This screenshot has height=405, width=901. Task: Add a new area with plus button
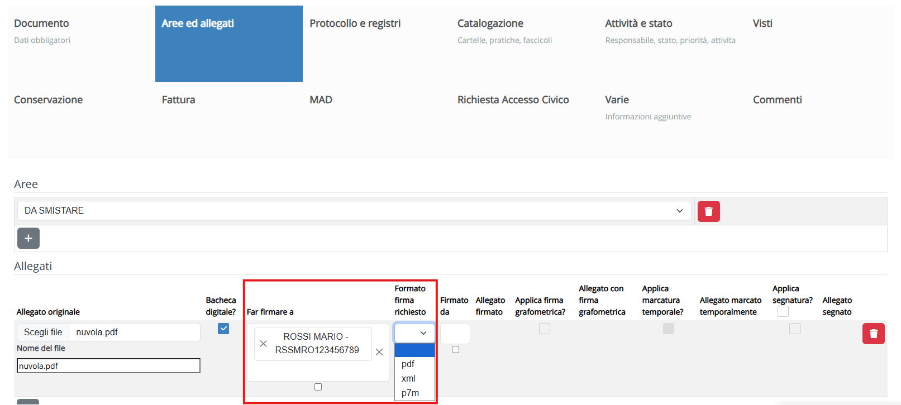point(28,238)
